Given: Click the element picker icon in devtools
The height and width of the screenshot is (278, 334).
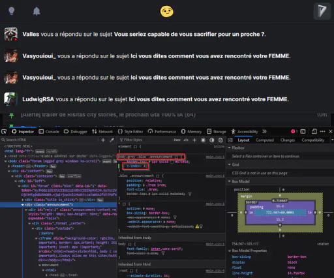Looking at the screenshot, I should 4,132.
